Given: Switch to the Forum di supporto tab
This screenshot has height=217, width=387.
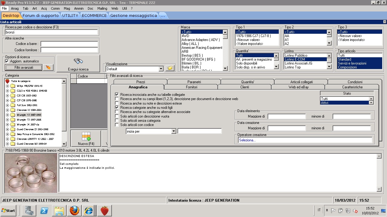Looking at the screenshot, I should point(41,15).
